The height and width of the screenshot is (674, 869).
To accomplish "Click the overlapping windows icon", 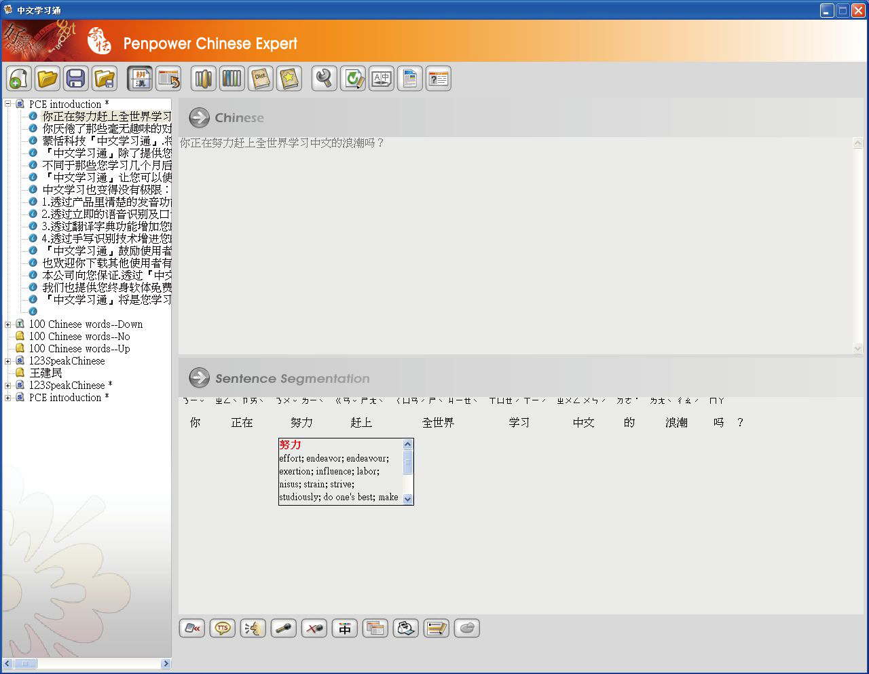I will [375, 629].
